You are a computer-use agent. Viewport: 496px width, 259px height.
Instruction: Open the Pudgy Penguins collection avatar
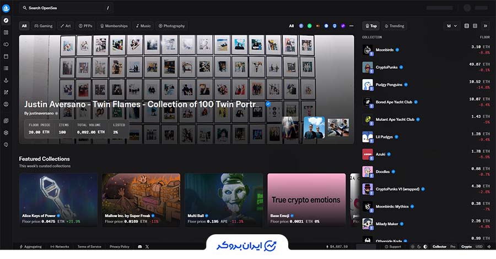point(368,85)
